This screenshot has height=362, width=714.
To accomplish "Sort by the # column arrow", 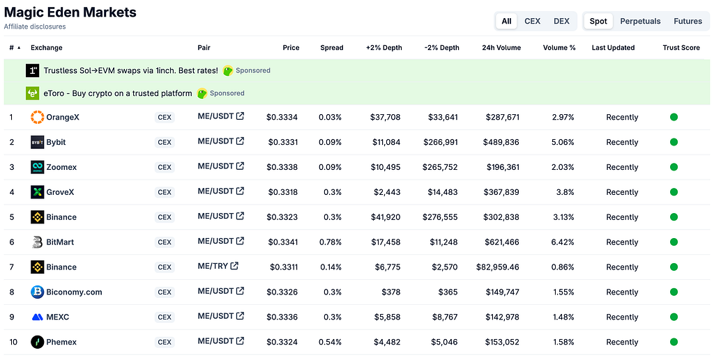I will [x=19, y=48].
